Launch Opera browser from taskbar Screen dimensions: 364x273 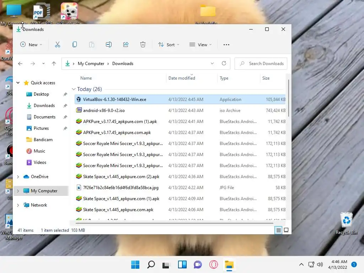point(214,264)
